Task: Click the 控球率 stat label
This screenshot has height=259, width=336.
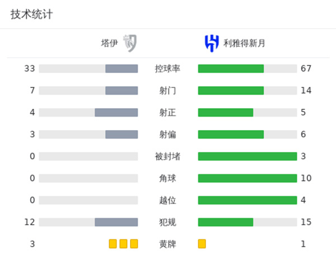Action: point(167,69)
